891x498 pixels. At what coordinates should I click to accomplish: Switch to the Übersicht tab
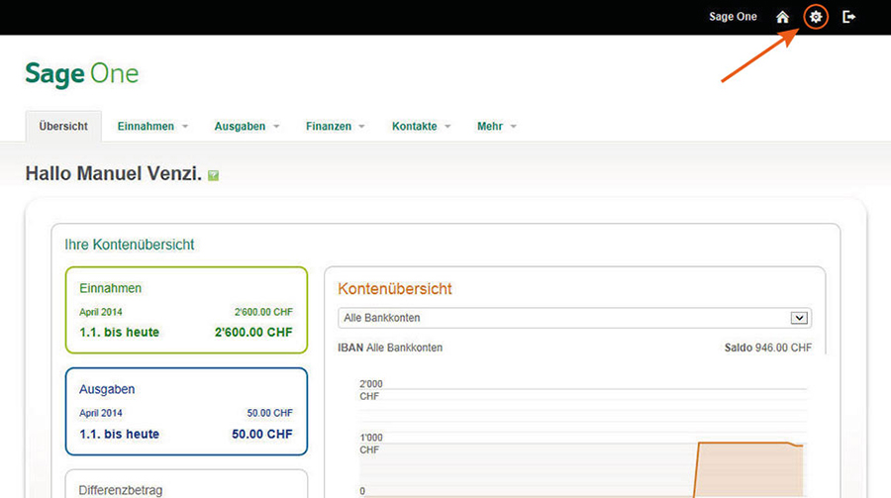(x=63, y=126)
